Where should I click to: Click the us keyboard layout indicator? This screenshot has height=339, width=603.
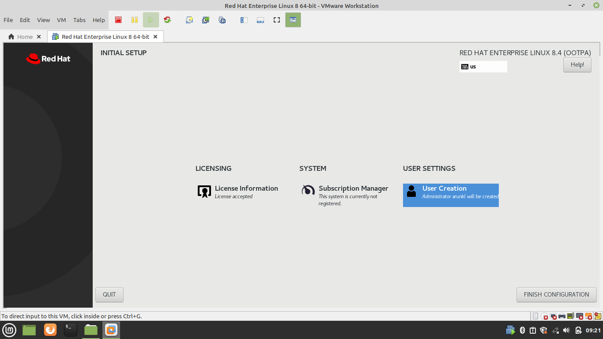[x=483, y=67]
